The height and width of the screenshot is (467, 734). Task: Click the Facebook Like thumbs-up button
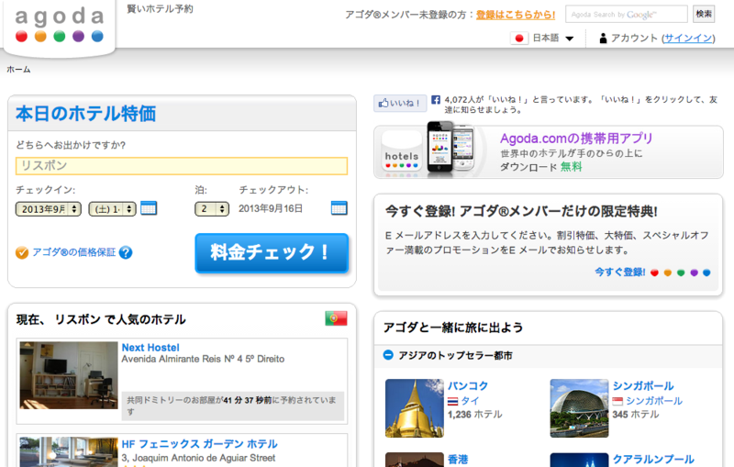coord(400,104)
